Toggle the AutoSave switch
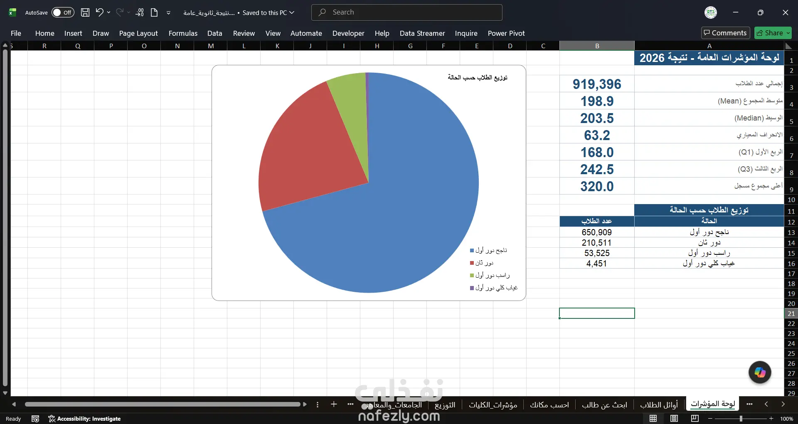The height and width of the screenshot is (424, 798). coord(63,12)
